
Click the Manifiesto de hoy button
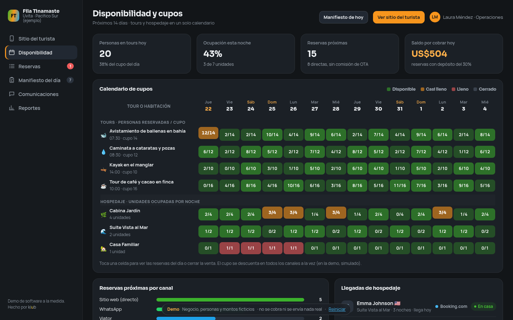[x=343, y=17]
